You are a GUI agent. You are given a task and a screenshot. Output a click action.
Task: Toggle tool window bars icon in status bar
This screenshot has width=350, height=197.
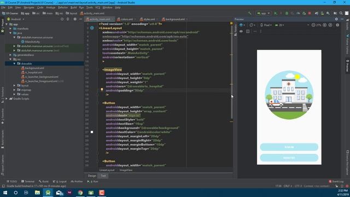tap(3, 186)
